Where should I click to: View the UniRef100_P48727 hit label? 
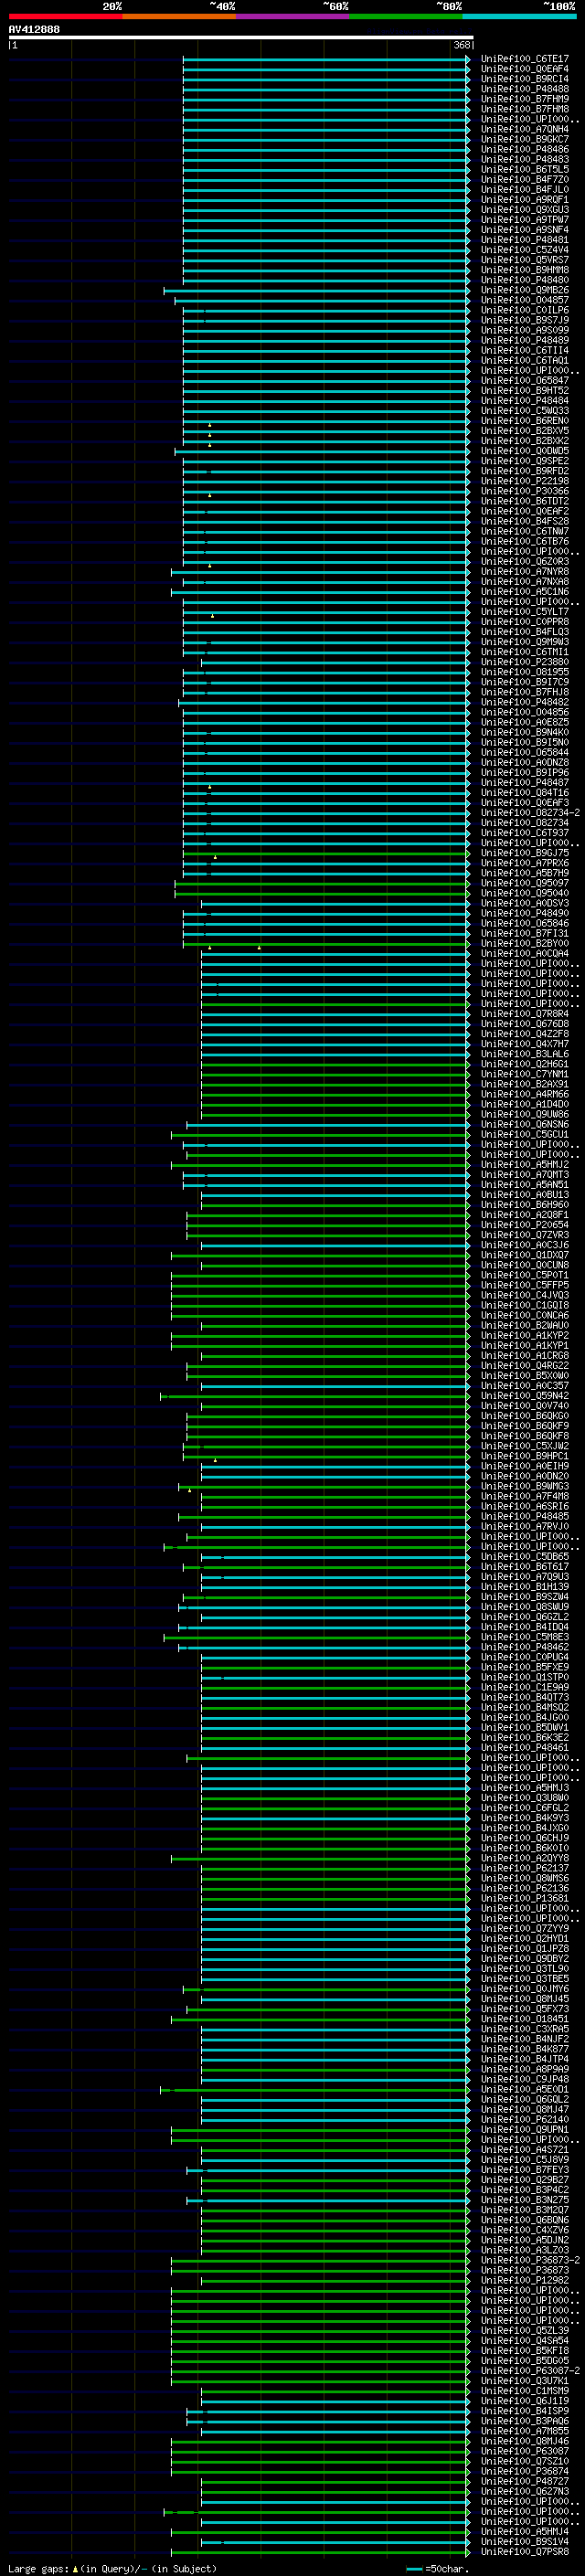point(524,2481)
